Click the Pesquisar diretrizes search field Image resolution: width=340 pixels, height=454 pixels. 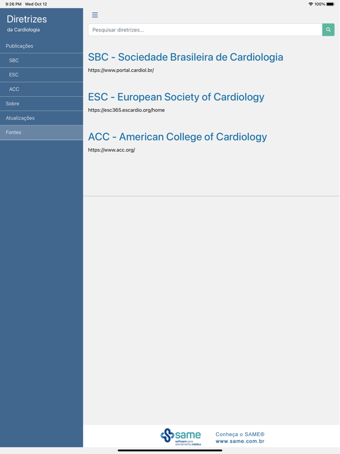point(204,30)
